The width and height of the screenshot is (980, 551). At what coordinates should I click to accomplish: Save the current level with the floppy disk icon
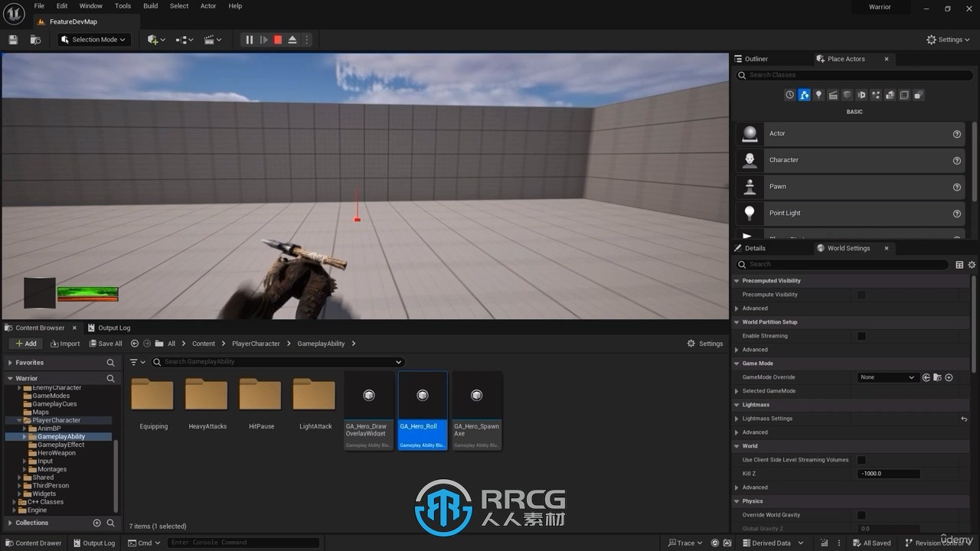(13, 40)
